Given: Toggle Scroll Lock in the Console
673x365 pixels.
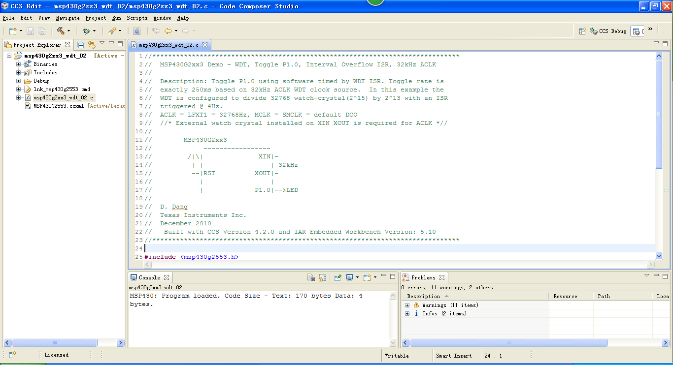Looking at the screenshot, I should [x=322, y=277].
